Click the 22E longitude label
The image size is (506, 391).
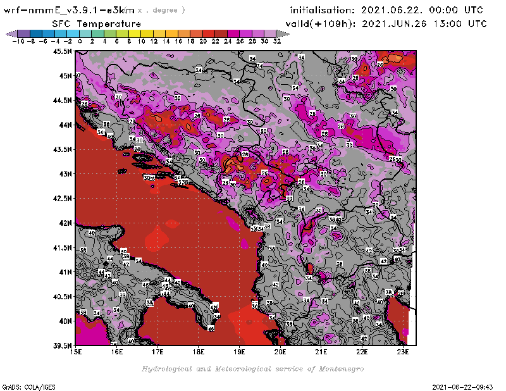pyautogui.click(x=362, y=352)
